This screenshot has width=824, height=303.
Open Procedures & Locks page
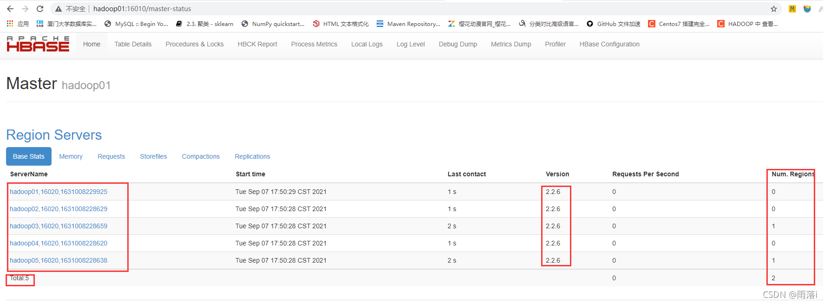click(x=195, y=44)
